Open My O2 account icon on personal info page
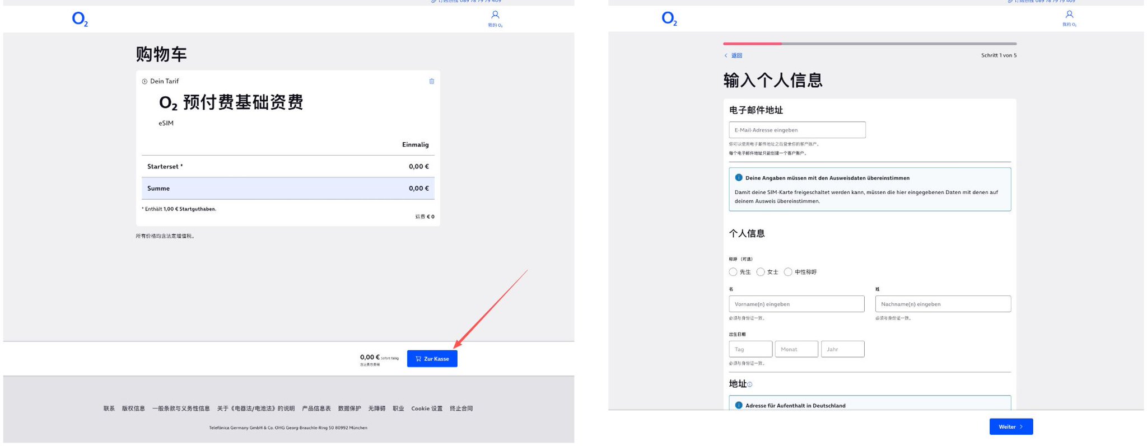Image resolution: width=1147 pixels, height=446 pixels. [1069, 17]
